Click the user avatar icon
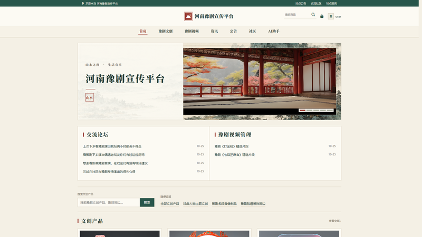The height and width of the screenshot is (237, 422). pyautogui.click(x=331, y=16)
